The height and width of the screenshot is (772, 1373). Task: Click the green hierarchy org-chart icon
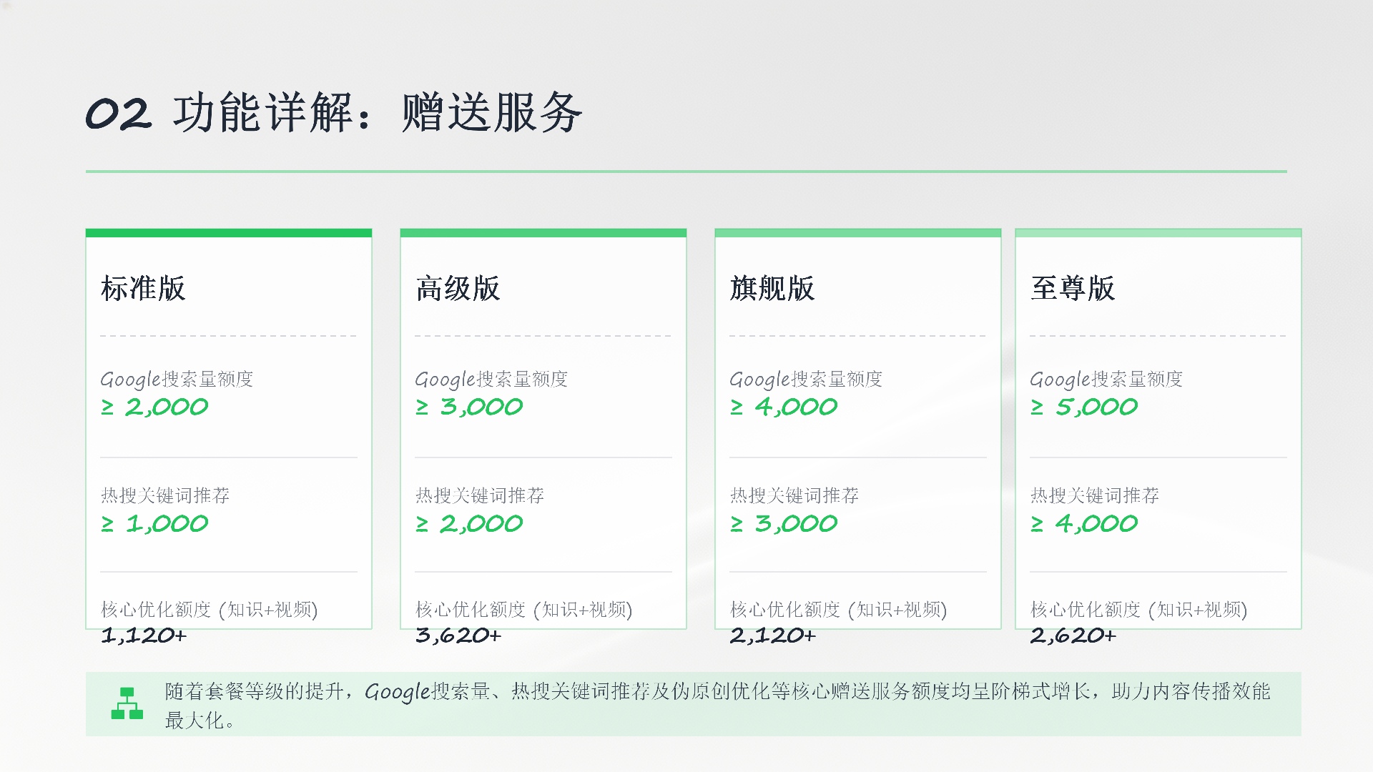coord(127,703)
